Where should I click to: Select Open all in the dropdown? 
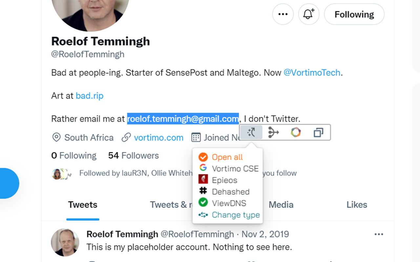click(227, 157)
